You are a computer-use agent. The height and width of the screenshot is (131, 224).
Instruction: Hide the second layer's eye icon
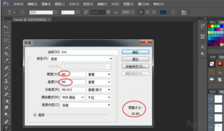pos(211,108)
